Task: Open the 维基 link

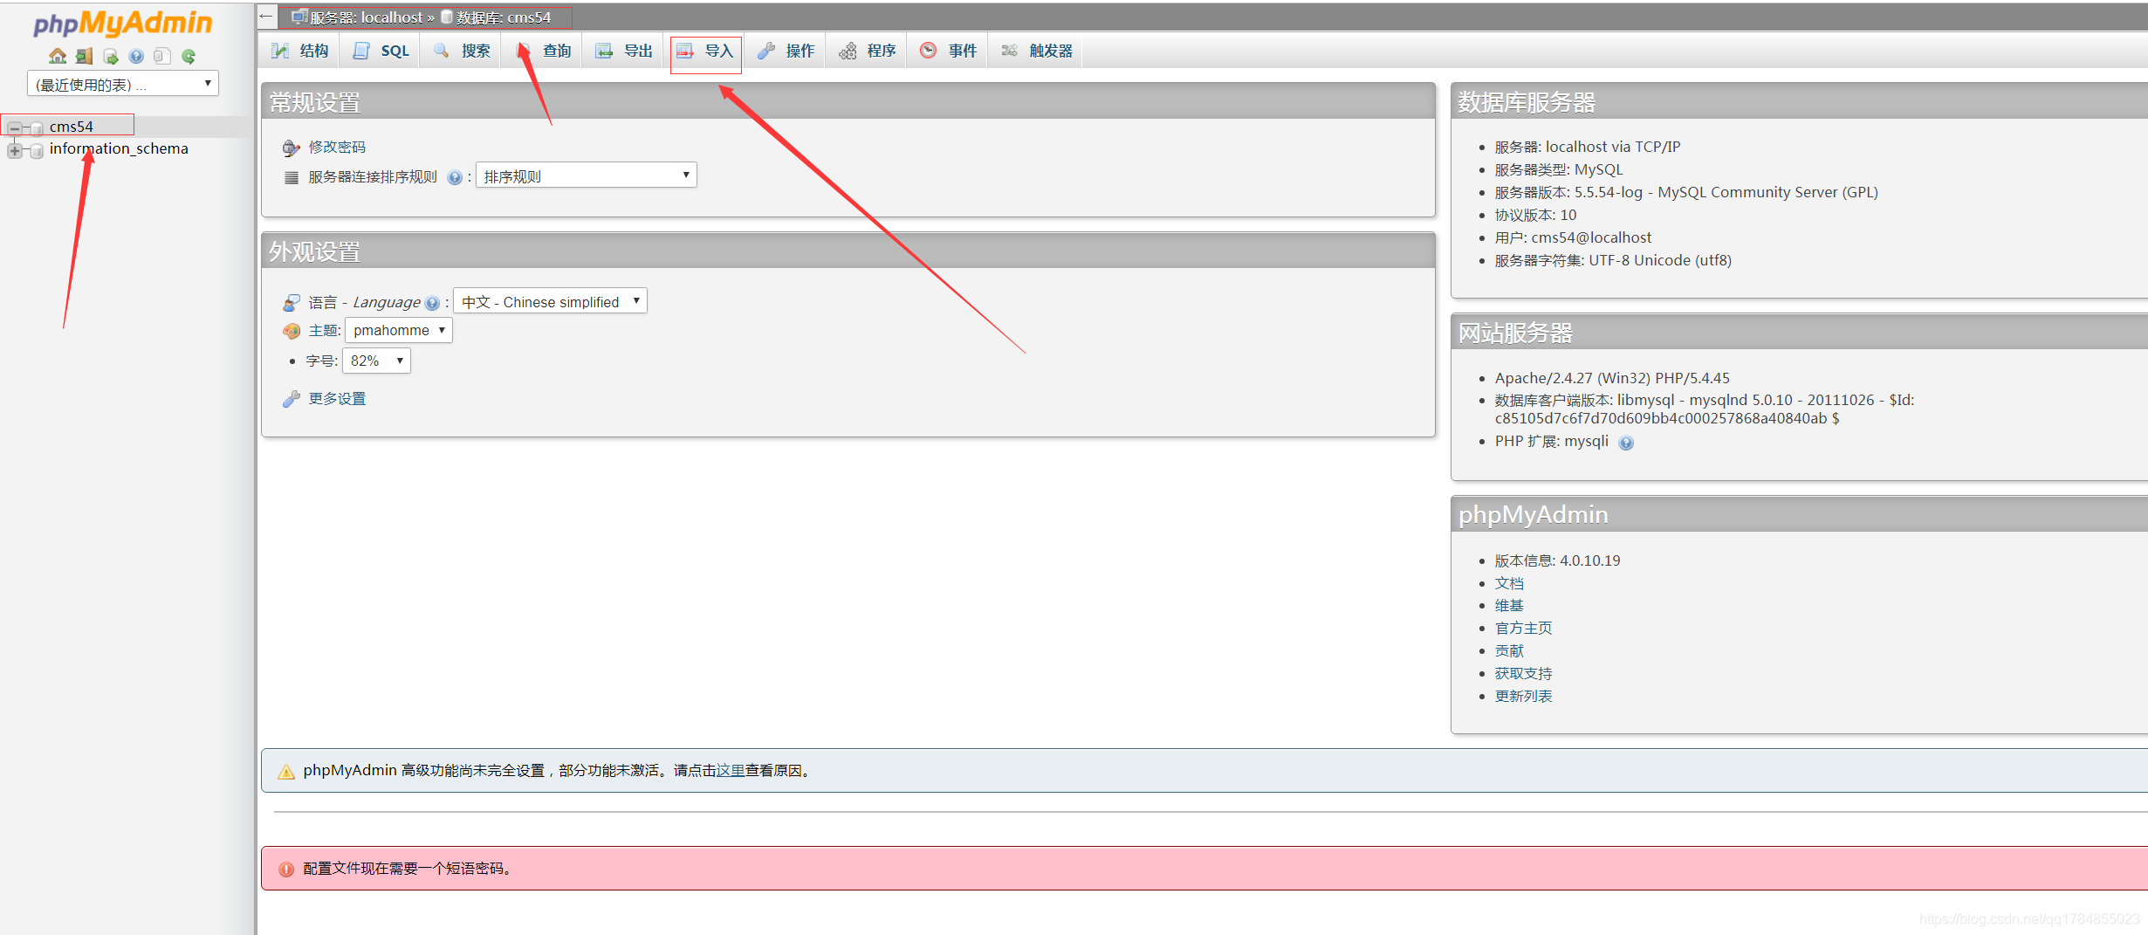Action: [x=1509, y=605]
